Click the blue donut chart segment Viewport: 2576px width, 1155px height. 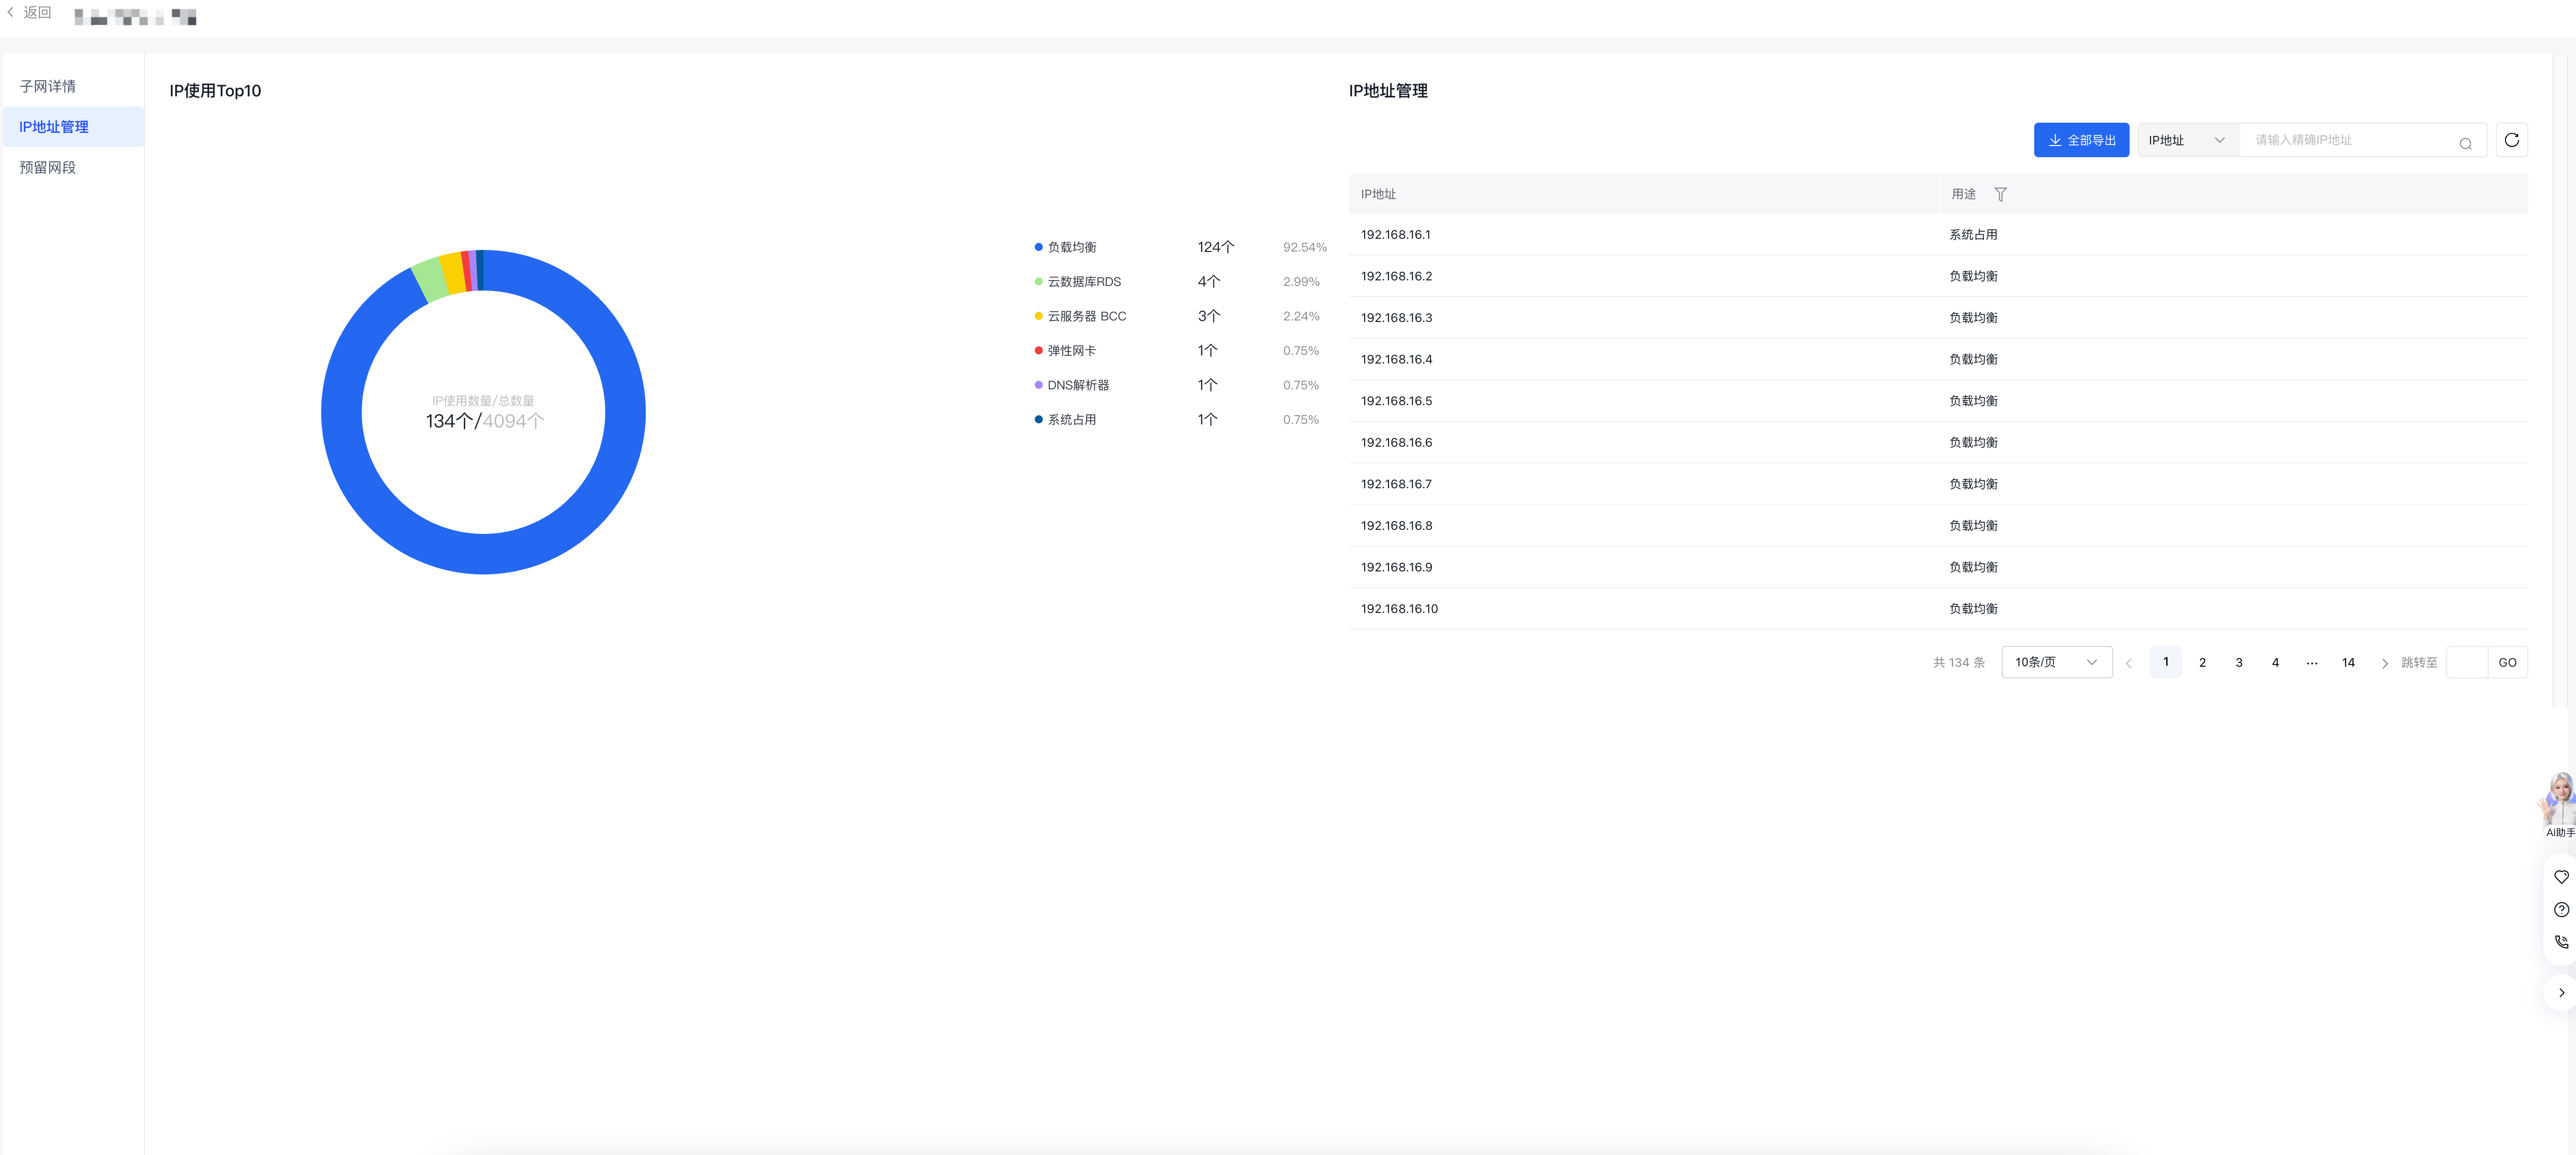[483, 554]
